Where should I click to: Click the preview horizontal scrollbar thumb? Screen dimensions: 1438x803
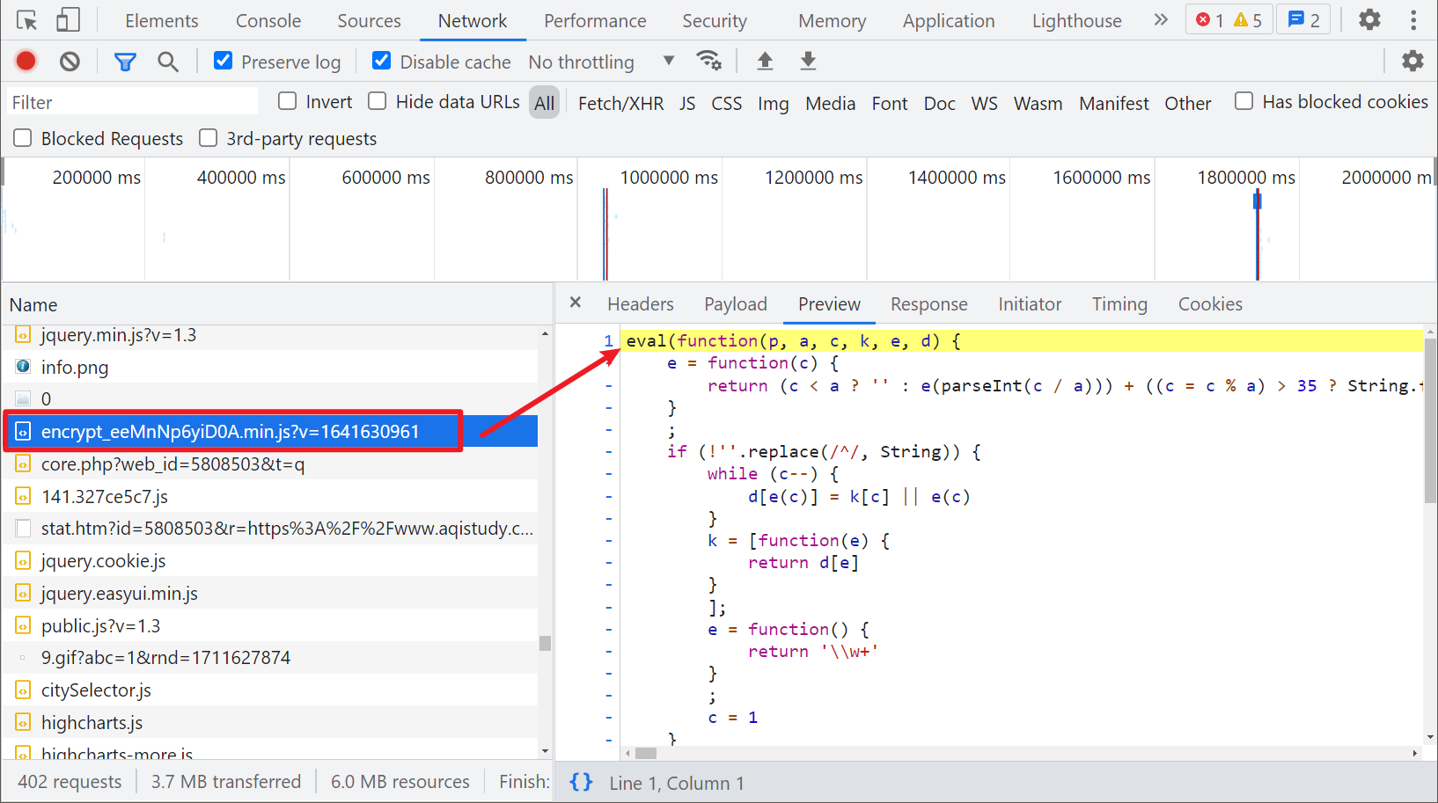click(646, 753)
